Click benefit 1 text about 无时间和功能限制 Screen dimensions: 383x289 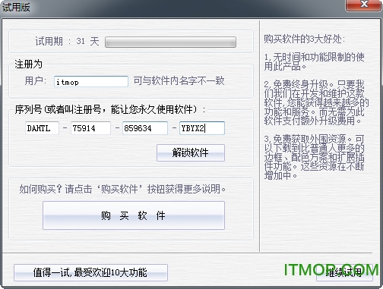coord(314,61)
